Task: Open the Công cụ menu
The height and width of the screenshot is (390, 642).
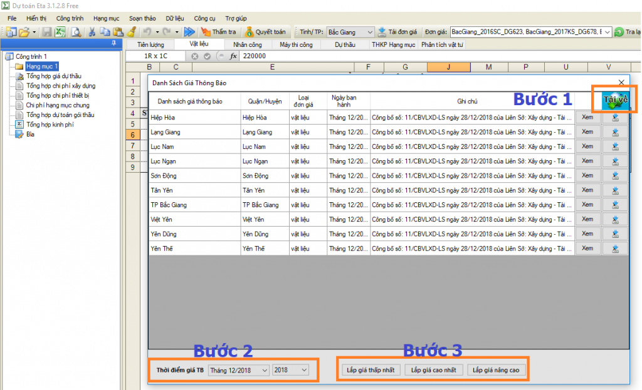Action: point(204,18)
